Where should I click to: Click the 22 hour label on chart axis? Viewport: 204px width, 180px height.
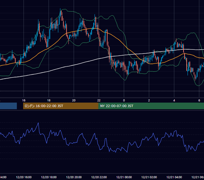pos(99,100)
